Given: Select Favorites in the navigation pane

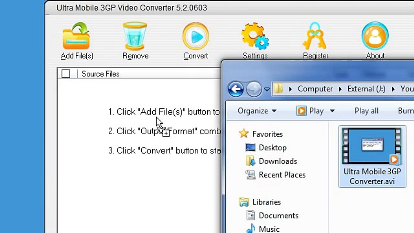Looking at the screenshot, I should pos(267,134).
